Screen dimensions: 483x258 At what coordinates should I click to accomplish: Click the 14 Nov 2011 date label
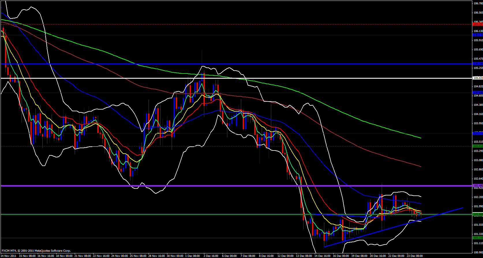pos(9,256)
